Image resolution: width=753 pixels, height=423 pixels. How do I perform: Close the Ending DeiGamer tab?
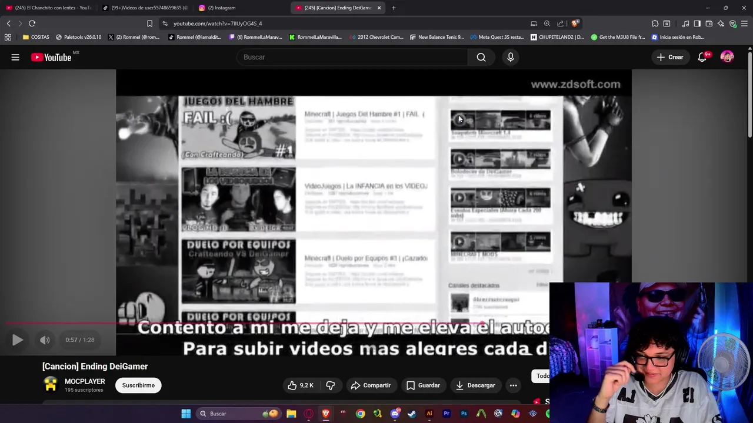click(379, 8)
